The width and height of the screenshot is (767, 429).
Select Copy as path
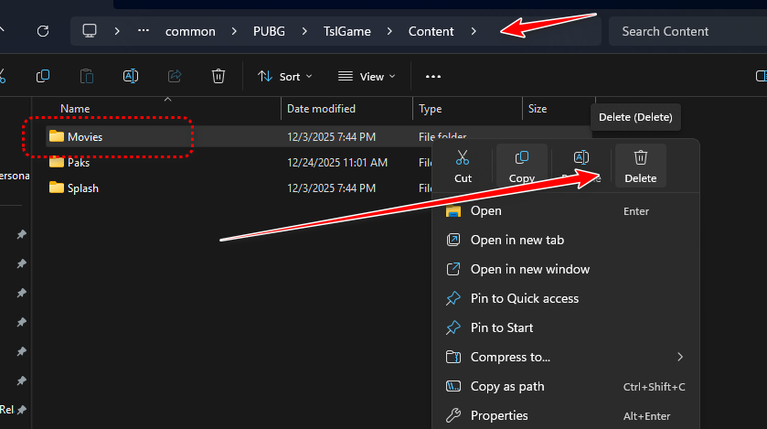[x=566, y=386]
